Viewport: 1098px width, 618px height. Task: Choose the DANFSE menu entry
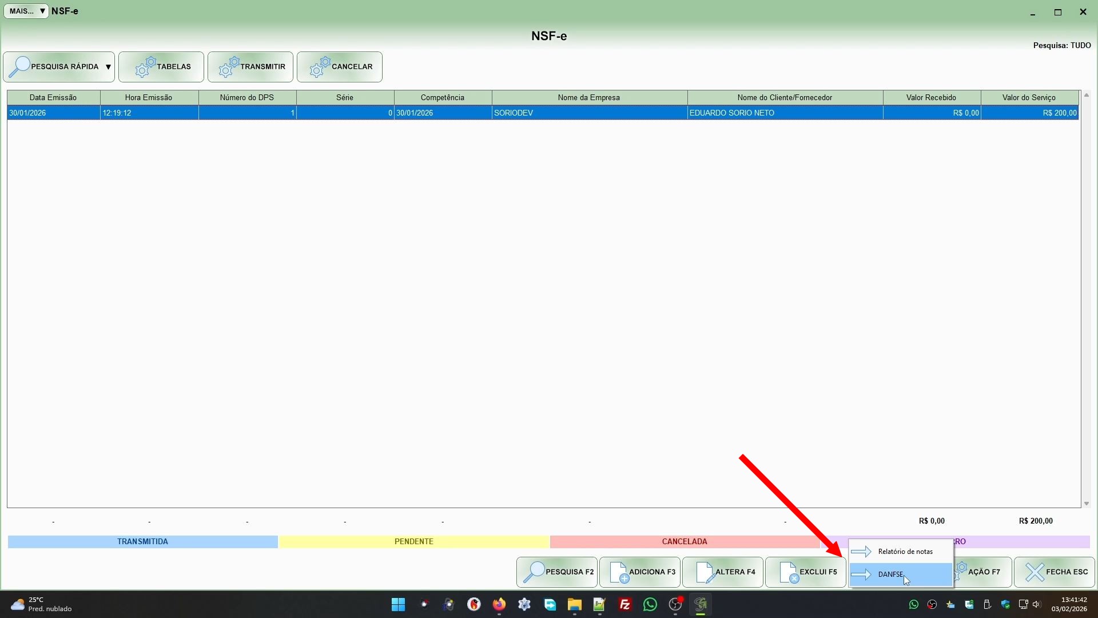[x=890, y=575]
